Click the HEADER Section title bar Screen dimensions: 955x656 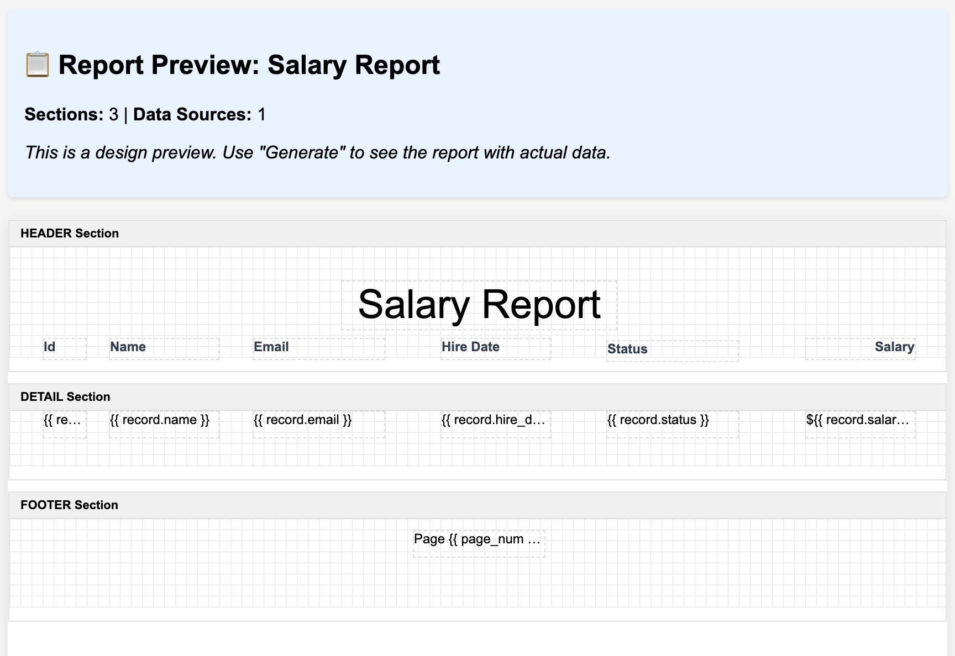(x=70, y=233)
